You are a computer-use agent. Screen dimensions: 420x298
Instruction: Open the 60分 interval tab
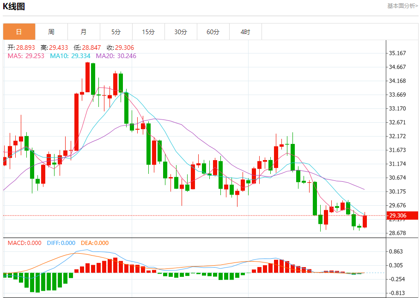click(213, 32)
